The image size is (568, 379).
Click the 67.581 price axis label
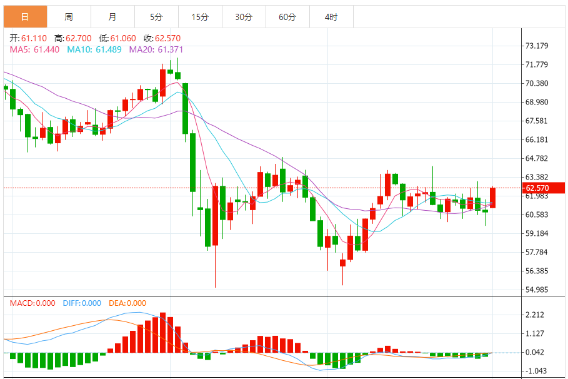pos(537,121)
